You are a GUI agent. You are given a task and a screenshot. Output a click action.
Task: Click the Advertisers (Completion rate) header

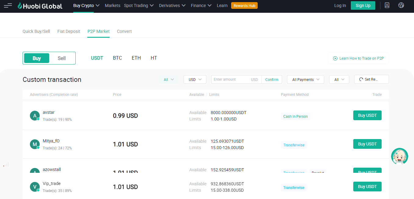coord(54,95)
